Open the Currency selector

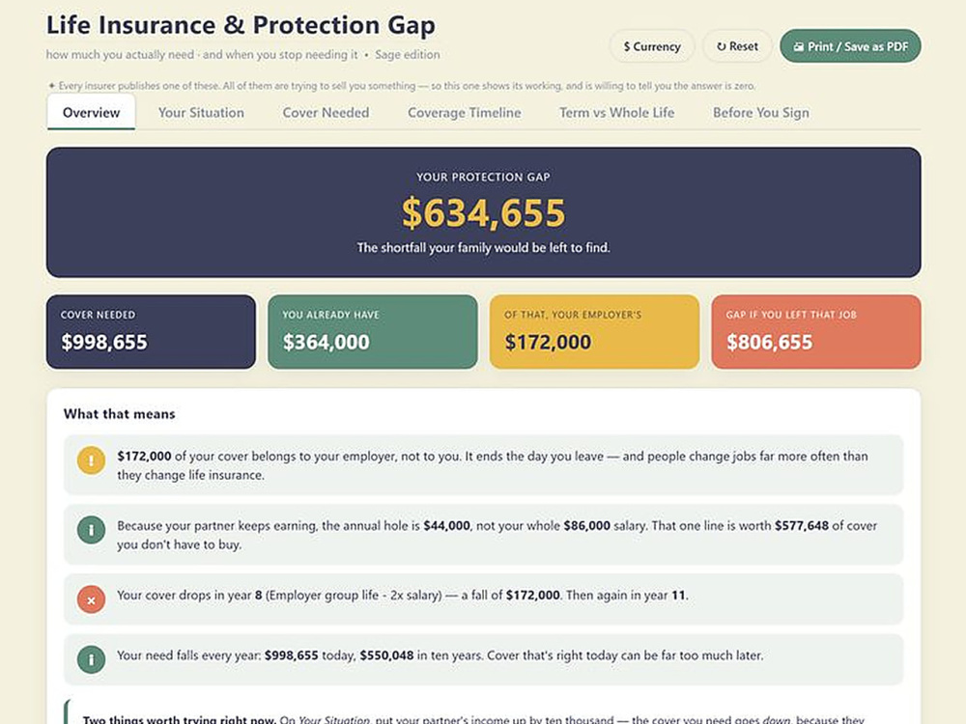coord(652,46)
